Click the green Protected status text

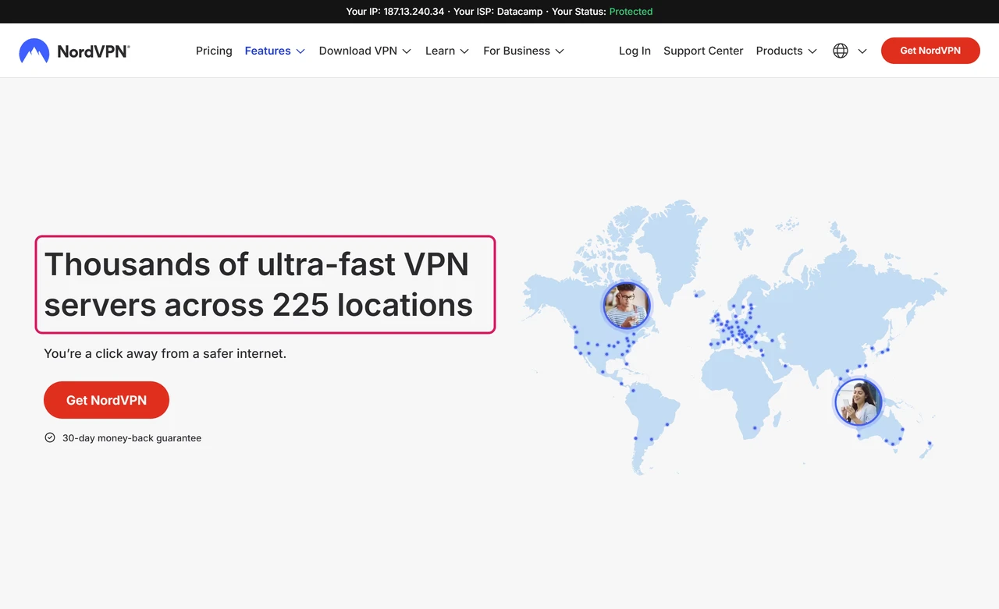pos(631,12)
